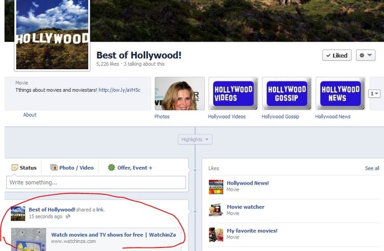
Task: Open the Hollywood Videos app icon
Action: click(233, 94)
